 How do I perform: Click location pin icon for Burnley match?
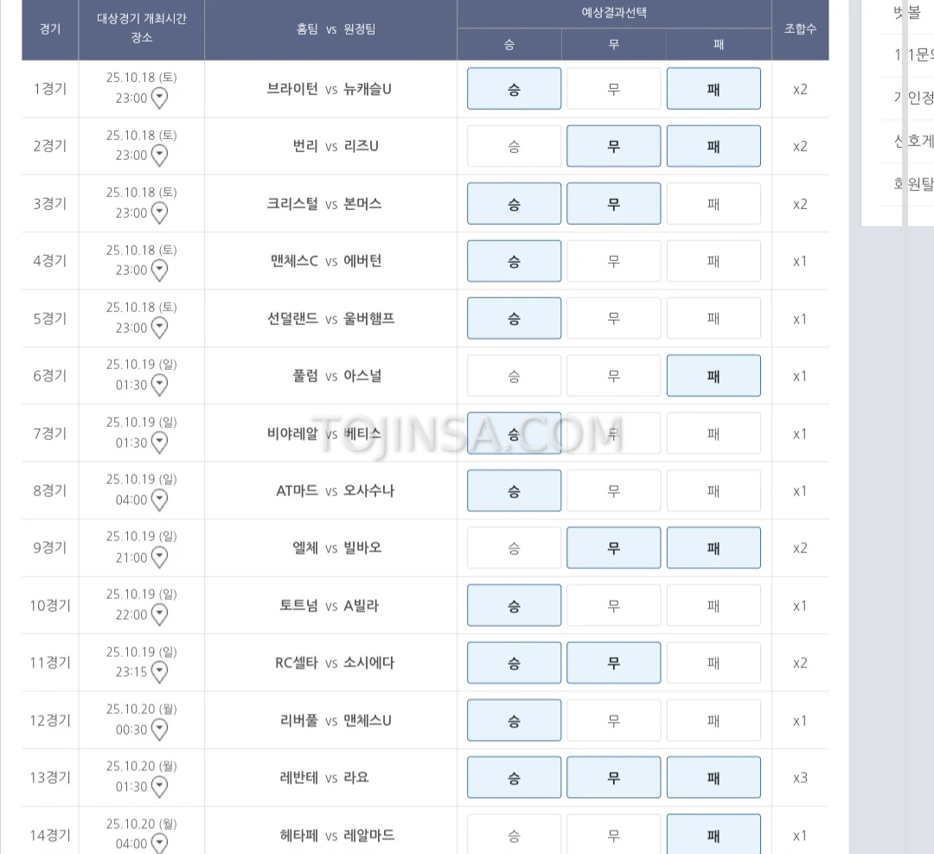[160, 156]
